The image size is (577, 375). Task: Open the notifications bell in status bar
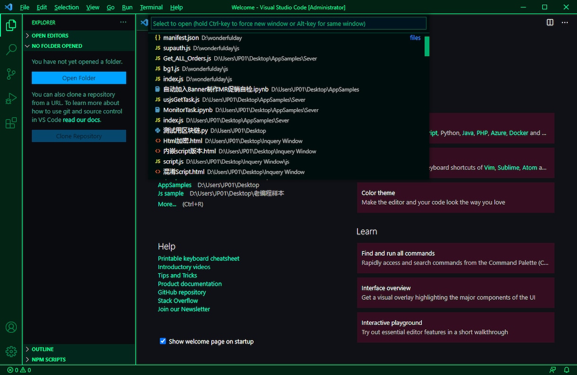coord(567,370)
